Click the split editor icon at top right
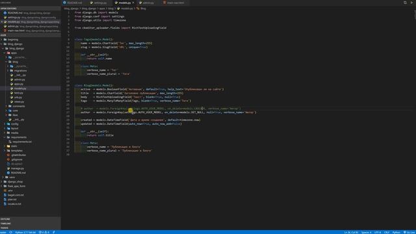 (x=405, y=3)
